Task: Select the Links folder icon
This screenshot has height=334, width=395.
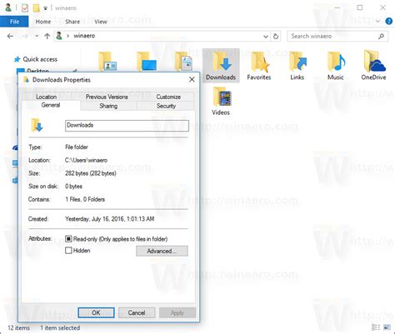Action: pyautogui.click(x=297, y=66)
